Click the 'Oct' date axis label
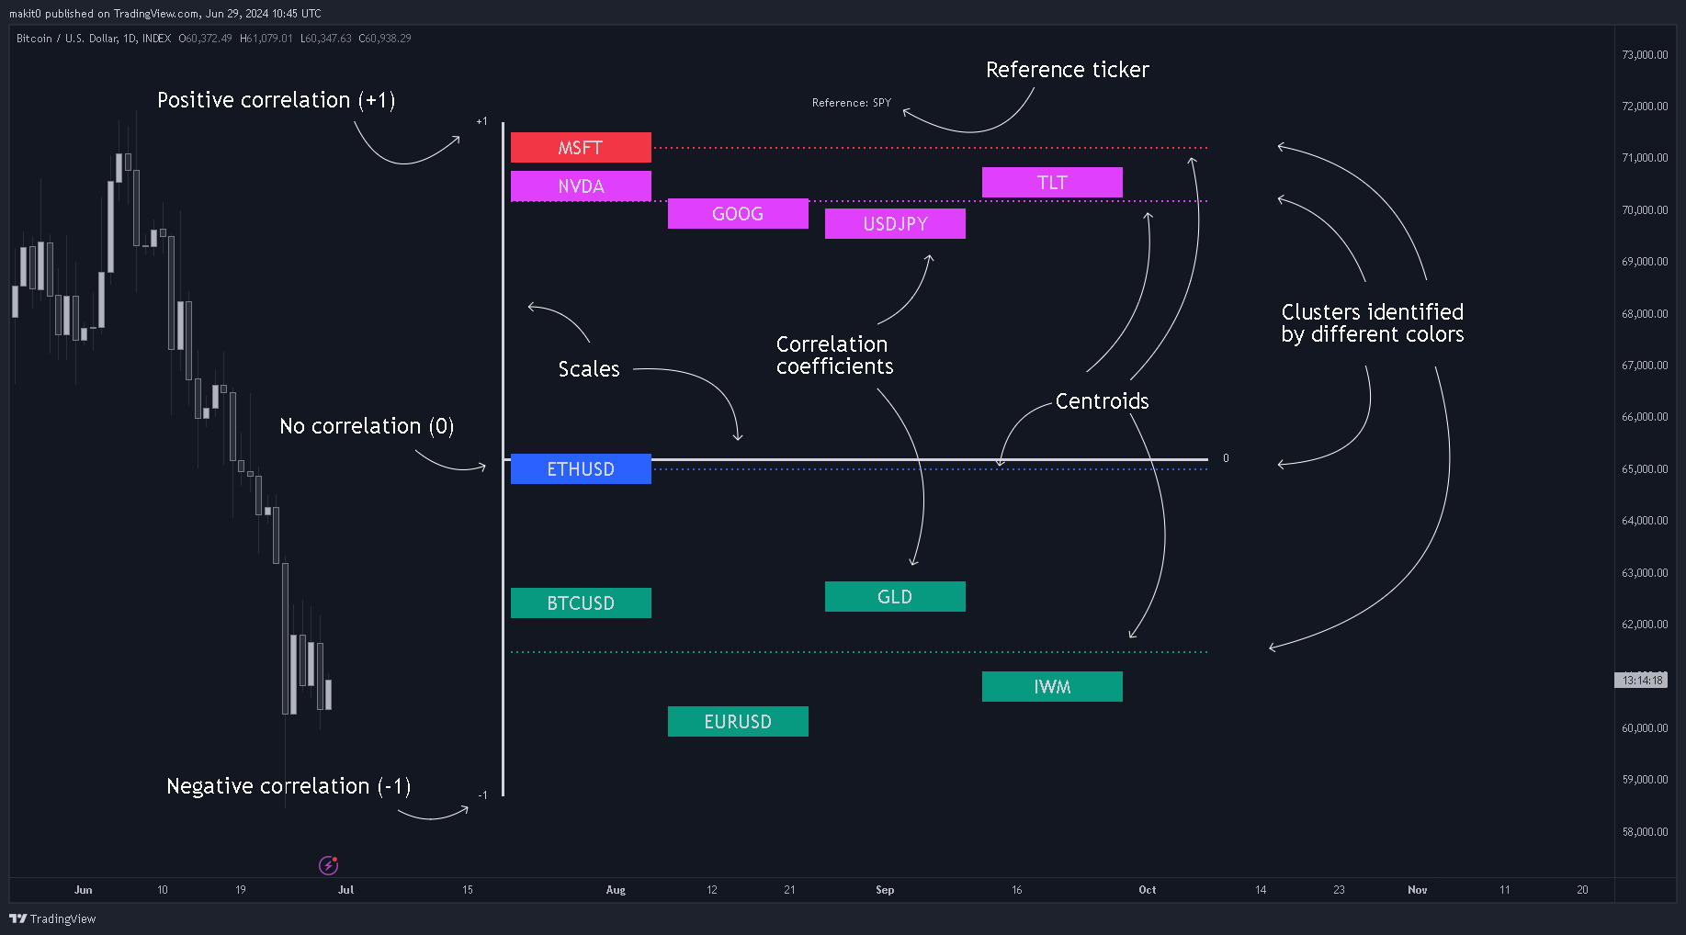The width and height of the screenshot is (1686, 935). coord(1148,890)
